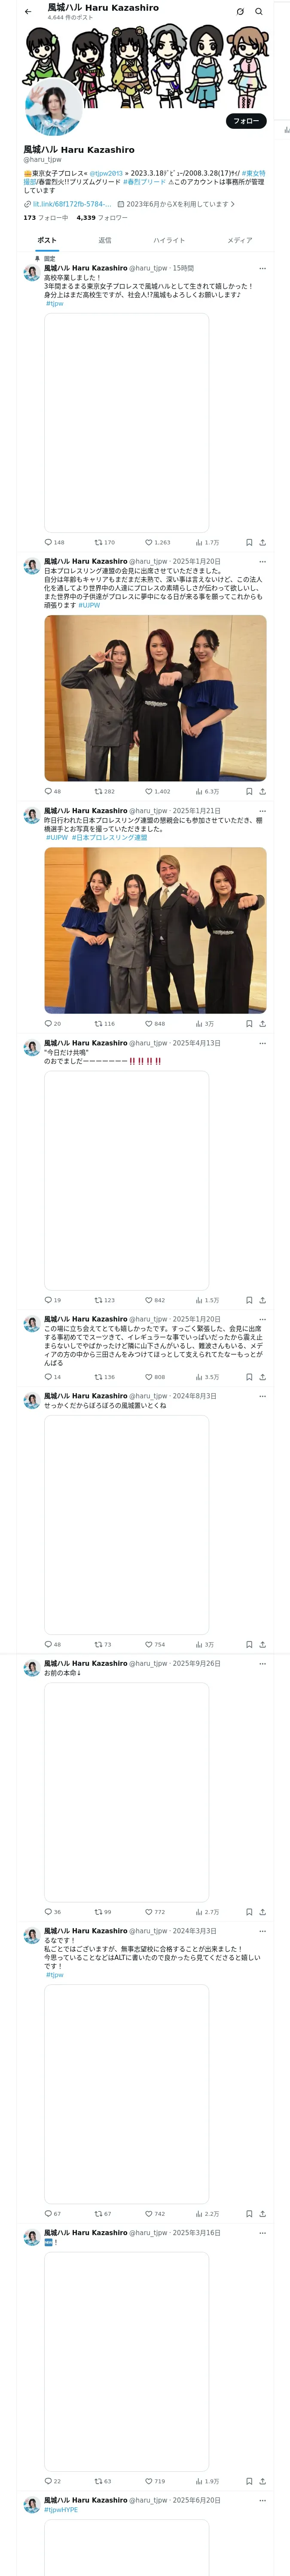Screen dimensions: 290x2576
Task: Open the lit.link URL in the bio
Action: tap(71, 204)
